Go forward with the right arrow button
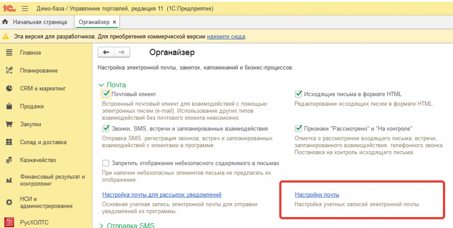This screenshot has height=228, width=453. (x=122, y=52)
